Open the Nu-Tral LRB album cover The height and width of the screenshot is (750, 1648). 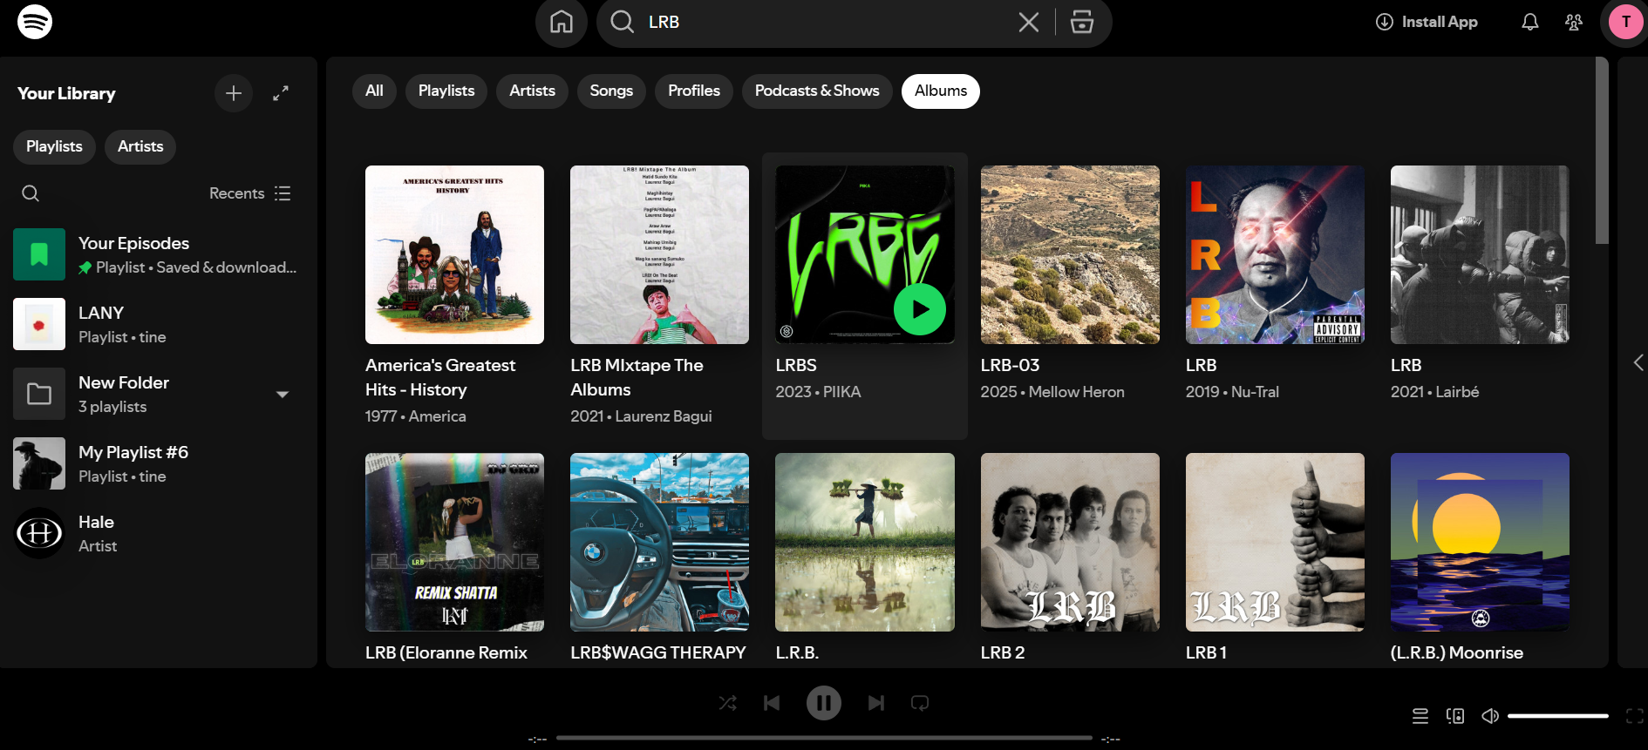tap(1275, 254)
